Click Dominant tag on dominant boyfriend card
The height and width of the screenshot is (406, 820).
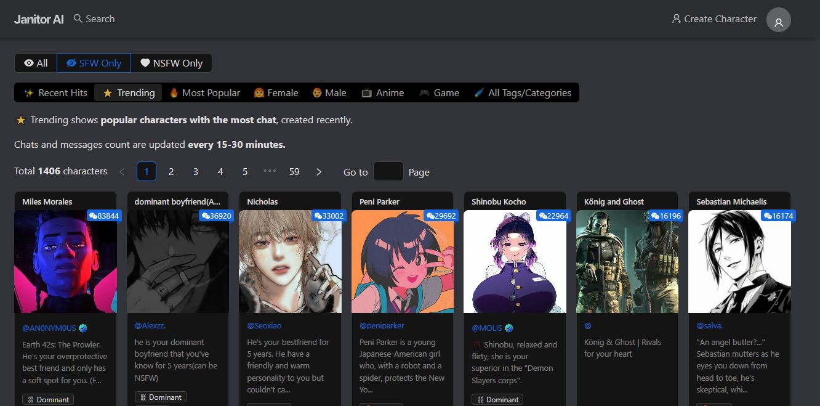(161, 397)
